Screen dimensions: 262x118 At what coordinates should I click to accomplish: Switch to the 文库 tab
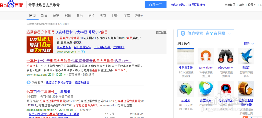pos(127,16)
